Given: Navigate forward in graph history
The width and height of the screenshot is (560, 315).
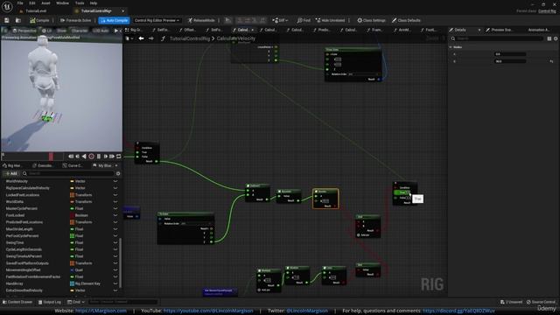Looking at the screenshot, I should 151,38.
